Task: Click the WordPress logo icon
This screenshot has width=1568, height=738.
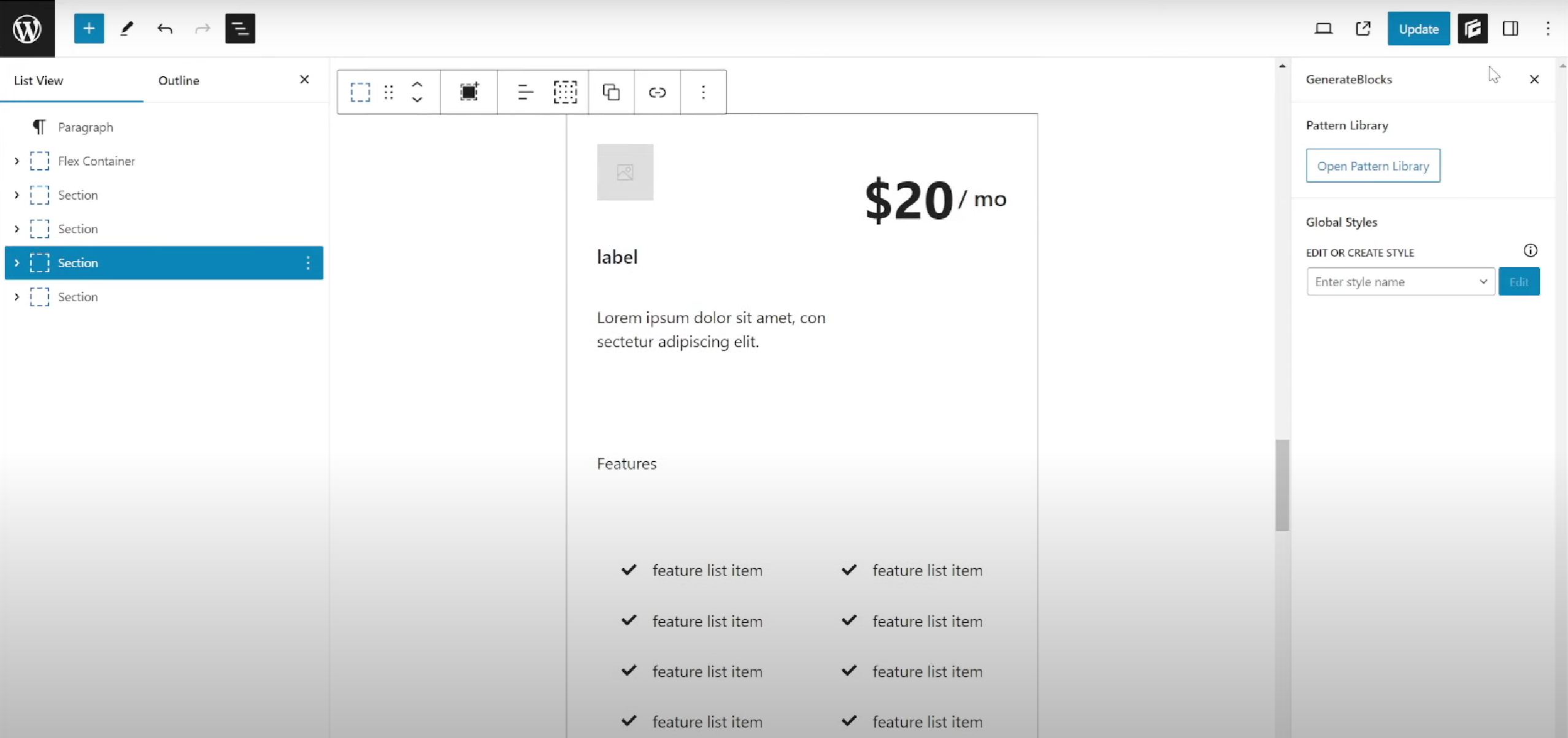Action: click(27, 28)
